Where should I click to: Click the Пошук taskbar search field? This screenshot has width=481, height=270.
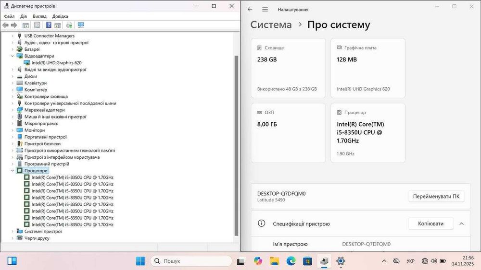191,261
